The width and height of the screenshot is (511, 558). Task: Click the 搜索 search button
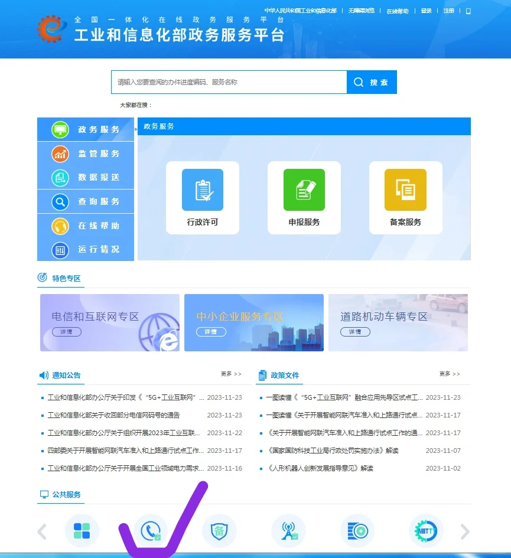pyautogui.click(x=372, y=82)
